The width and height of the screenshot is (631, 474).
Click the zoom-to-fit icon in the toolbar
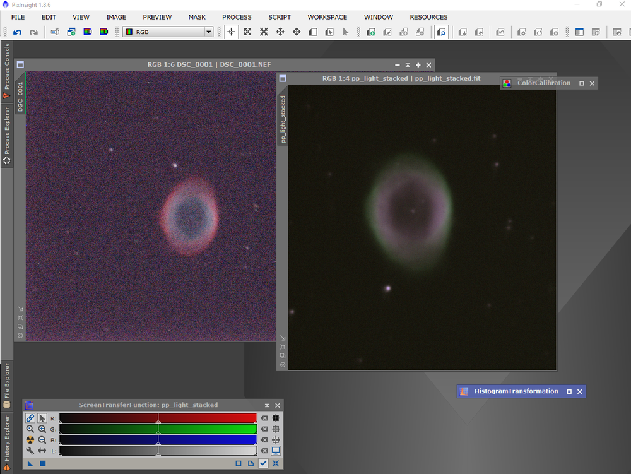247,31
